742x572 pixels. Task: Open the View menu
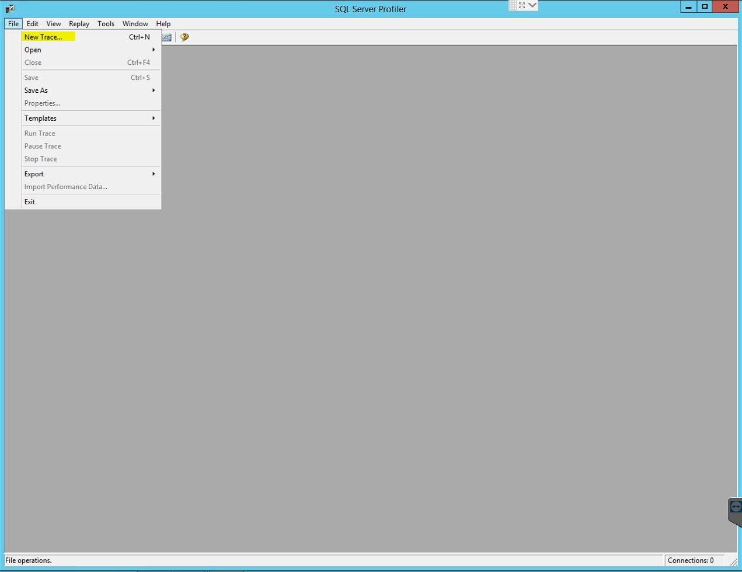(53, 23)
